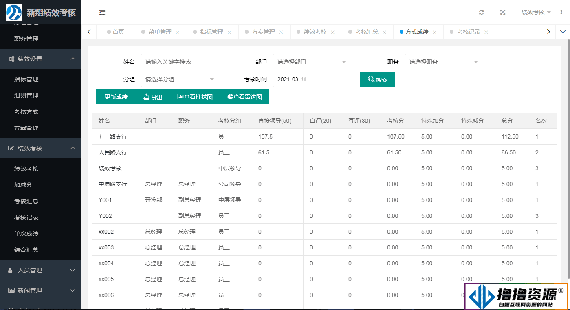The width and height of the screenshot is (570, 310).
Task: Click the Y001 name cell
Action: click(x=116, y=200)
